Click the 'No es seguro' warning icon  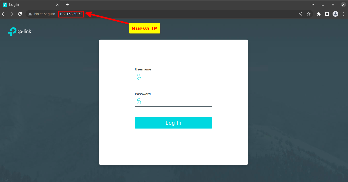(30, 14)
